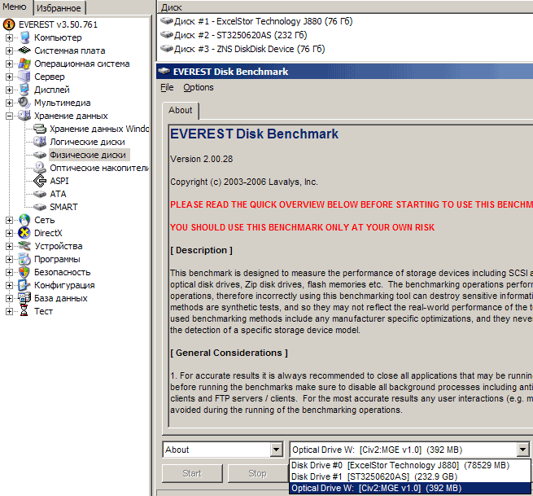The image size is (533, 496).
Task: Click the Операционная система Windows flag icon
Action: pos(24,64)
